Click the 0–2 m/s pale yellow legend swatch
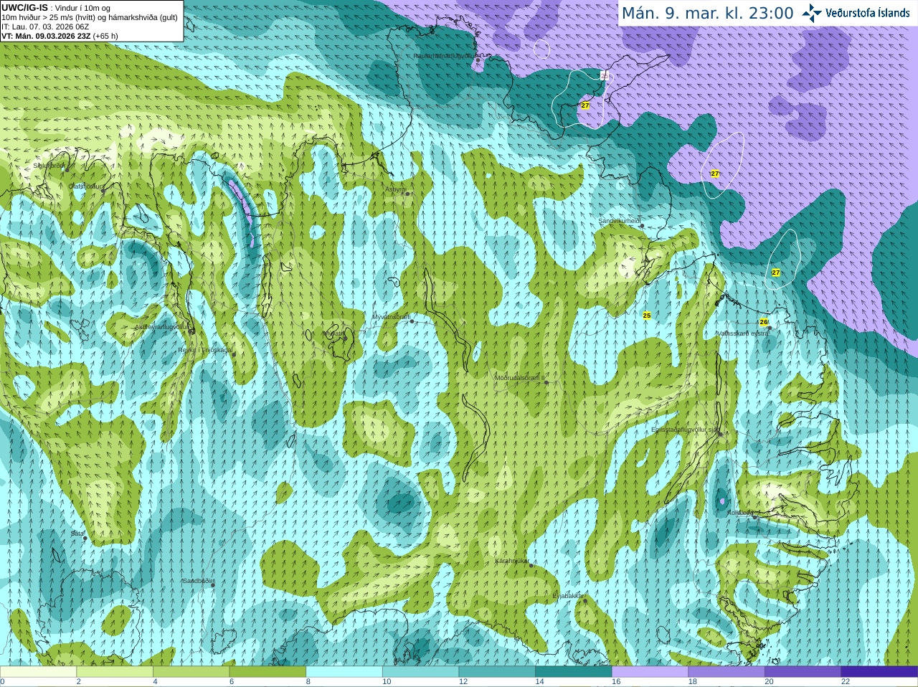The width and height of the screenshot is (918, 687). tap(38, 671)
